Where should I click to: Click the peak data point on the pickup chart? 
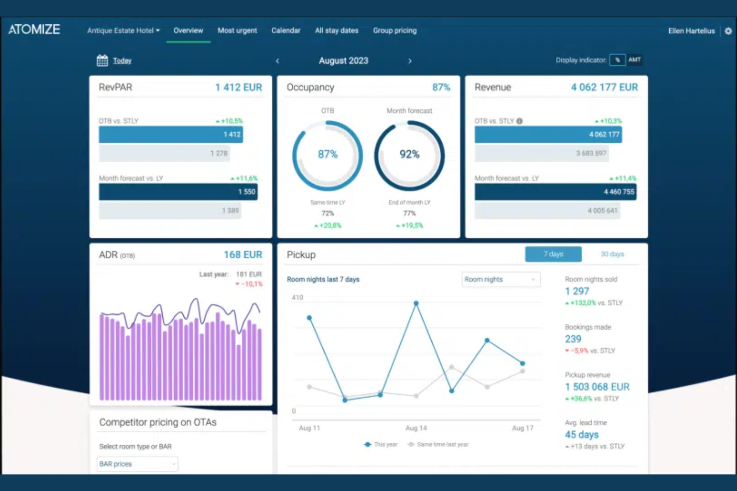point(416,302)
